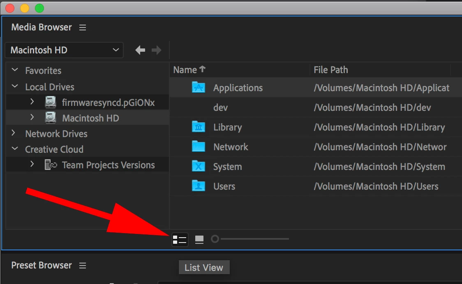Screen dimensions: 462x284
Task: Select Network Drives in the tree
Action: pos(56,134)
